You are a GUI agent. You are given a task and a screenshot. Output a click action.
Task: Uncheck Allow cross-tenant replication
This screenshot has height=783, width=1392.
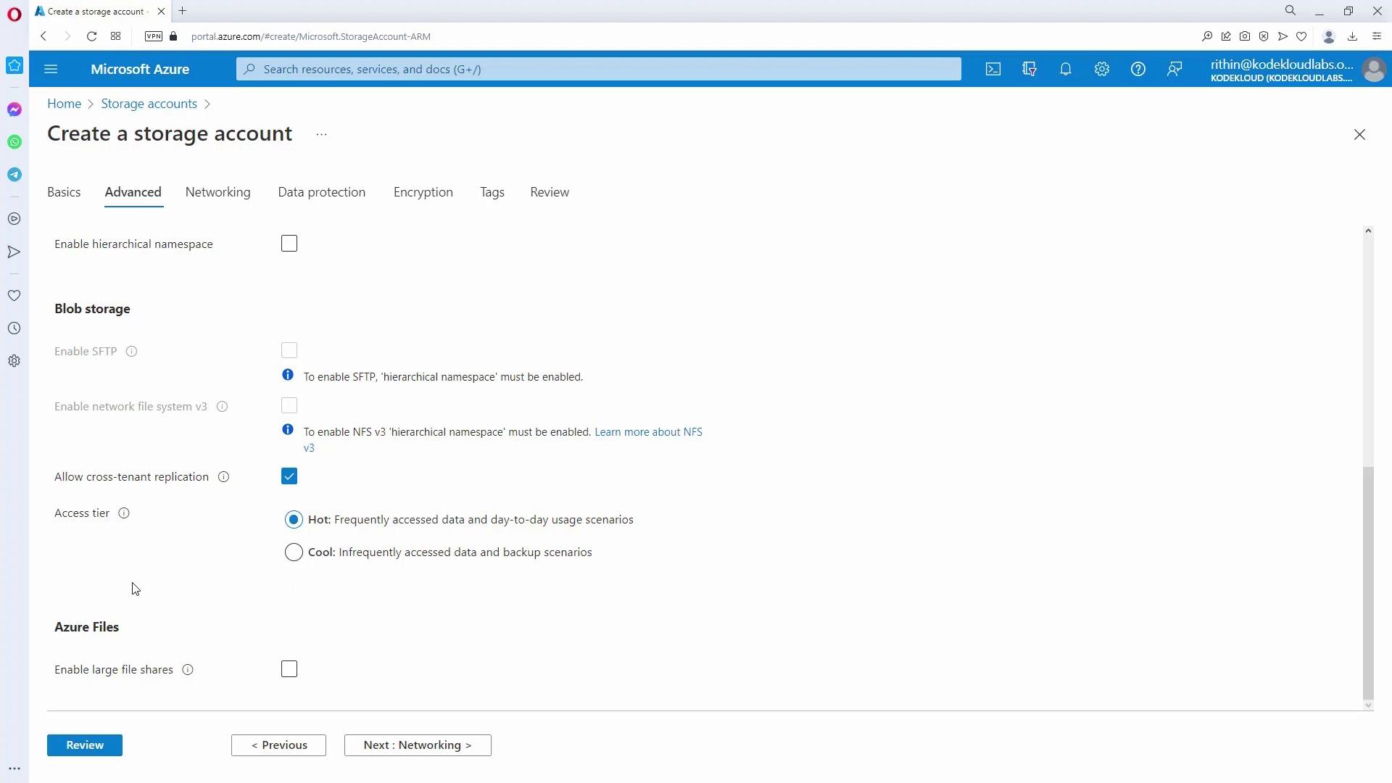(x=289, y=476)
